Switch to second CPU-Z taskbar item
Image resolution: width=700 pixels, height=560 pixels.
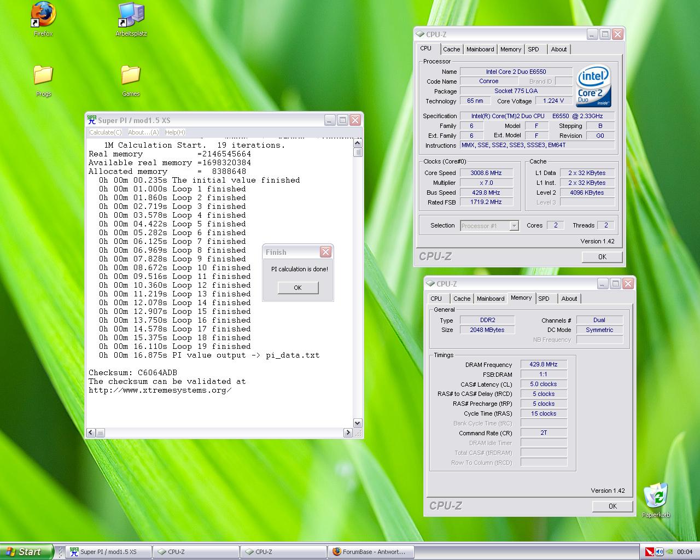[283, 552]
